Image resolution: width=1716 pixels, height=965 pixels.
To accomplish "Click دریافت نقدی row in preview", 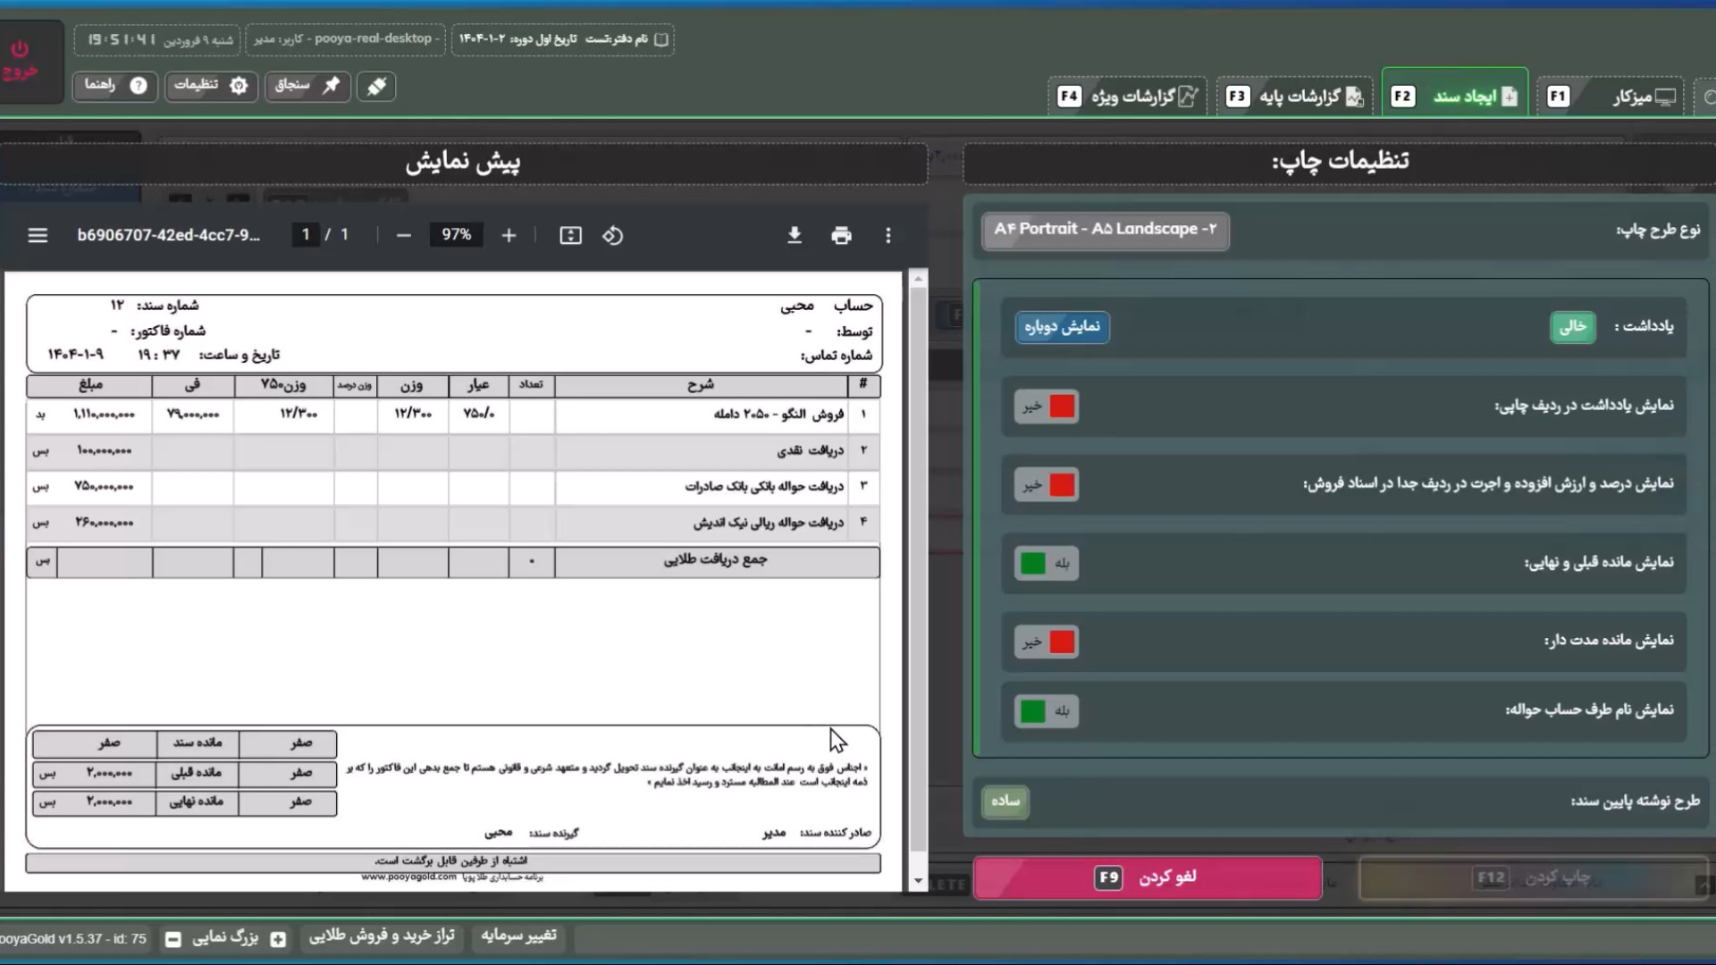I will click(x=453, y=451).
